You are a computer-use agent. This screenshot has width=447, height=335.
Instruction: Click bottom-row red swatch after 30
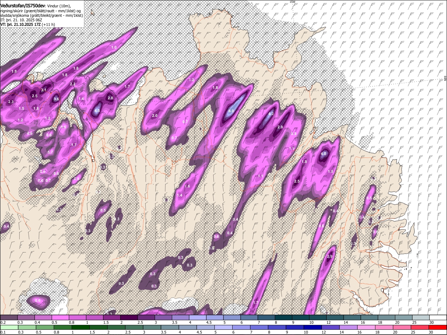[438, 328]
